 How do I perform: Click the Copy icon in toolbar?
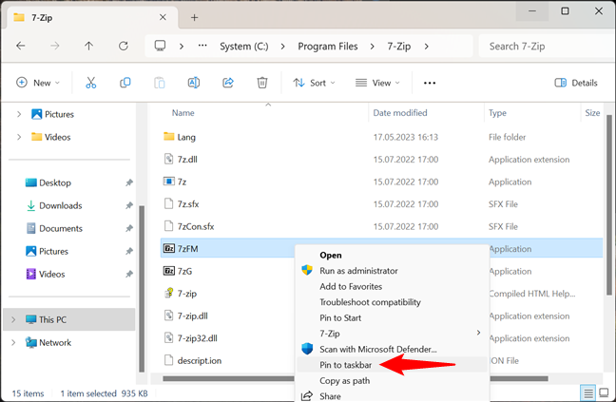coord(125,83)
